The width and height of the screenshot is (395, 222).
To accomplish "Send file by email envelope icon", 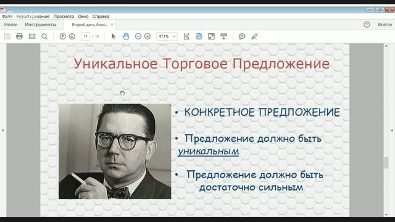I will tap(32, 36).
